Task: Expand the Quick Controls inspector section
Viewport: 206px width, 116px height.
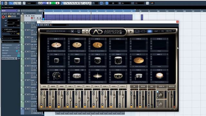Action: [x=11, y=56]
